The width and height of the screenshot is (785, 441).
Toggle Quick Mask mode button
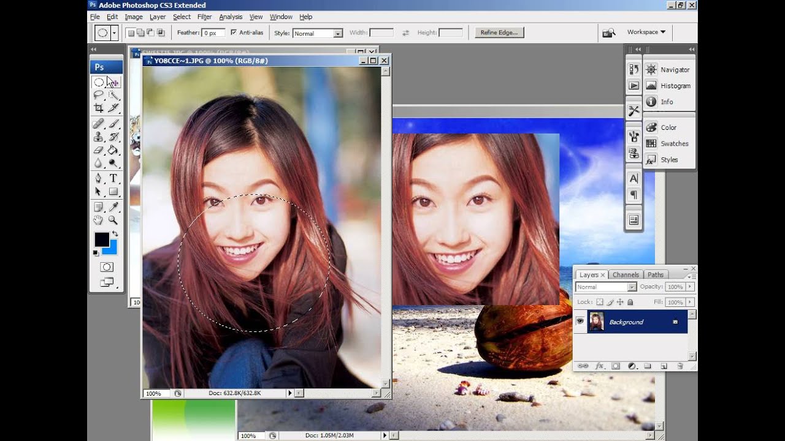107,267
